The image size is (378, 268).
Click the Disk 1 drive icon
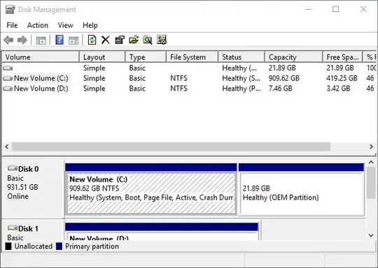13,228
